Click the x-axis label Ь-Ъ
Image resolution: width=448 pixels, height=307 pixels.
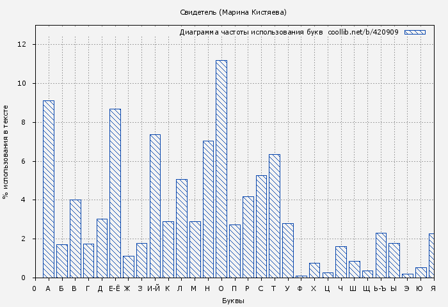click(381, 288)
